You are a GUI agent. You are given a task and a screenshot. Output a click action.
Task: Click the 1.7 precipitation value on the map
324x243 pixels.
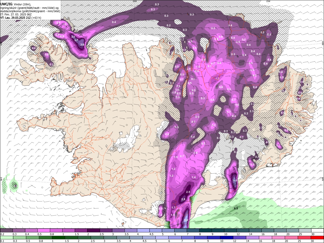coord(173,208)
